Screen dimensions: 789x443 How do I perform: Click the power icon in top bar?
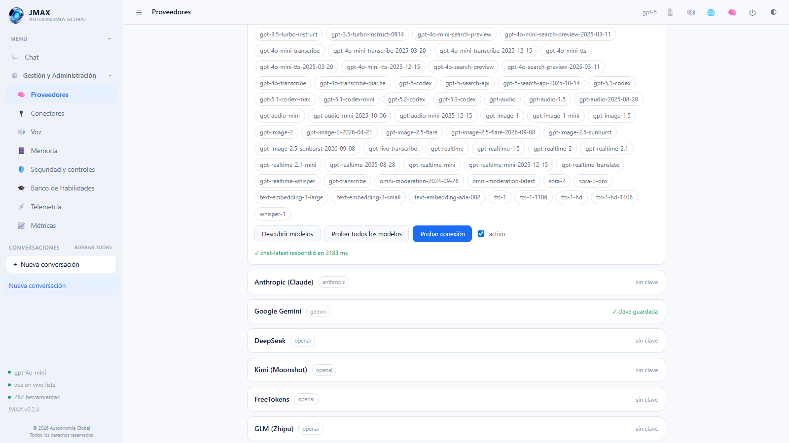coord(753,12)
